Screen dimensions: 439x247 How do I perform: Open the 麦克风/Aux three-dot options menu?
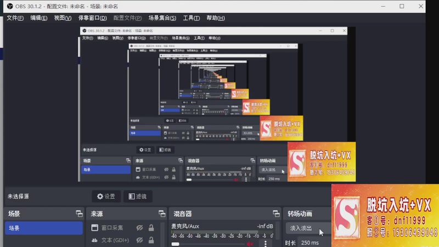coord(266,244)
